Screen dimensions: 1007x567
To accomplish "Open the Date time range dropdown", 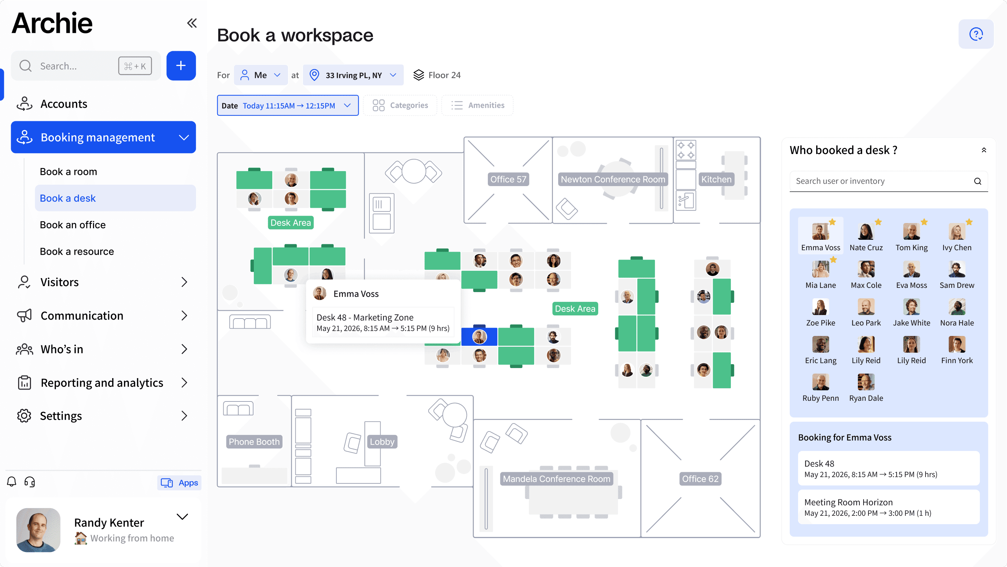I will tap(288, 106).
